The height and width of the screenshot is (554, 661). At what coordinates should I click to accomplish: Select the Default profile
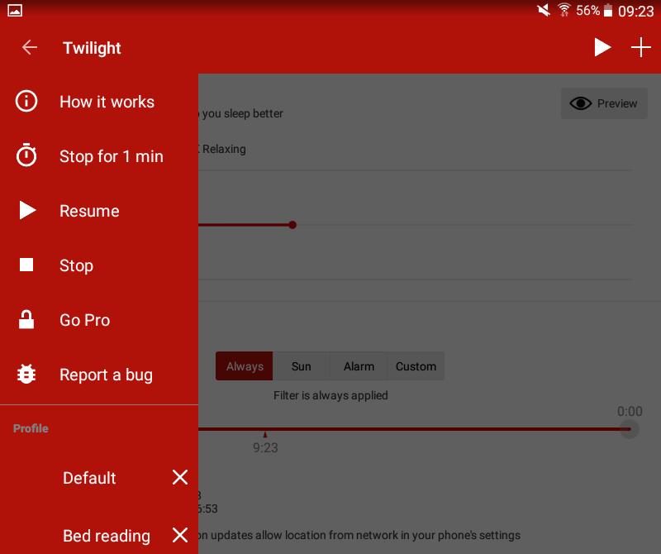click(89, 478)
